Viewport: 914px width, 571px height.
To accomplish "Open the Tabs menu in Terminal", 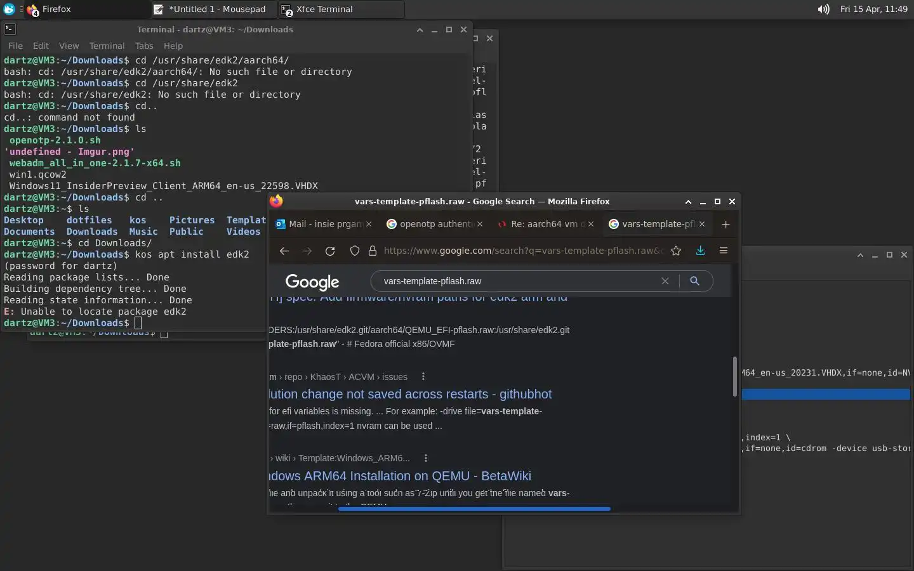I will pos(144,46).
